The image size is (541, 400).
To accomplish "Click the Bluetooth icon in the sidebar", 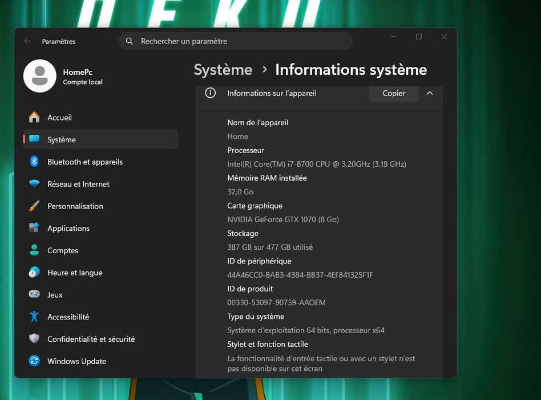I will (x=34, y=161).
